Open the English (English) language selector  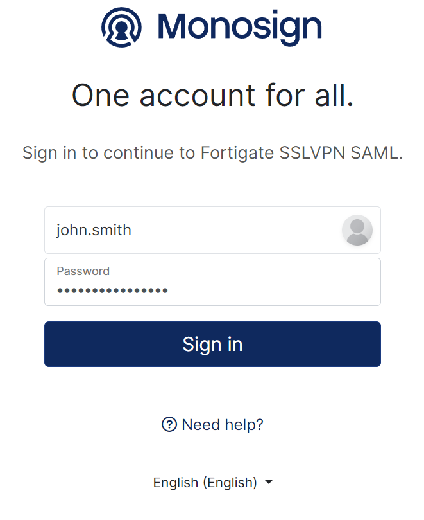point(212,482)
